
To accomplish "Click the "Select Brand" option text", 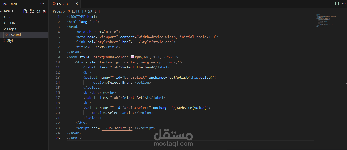I will [120, 82].
